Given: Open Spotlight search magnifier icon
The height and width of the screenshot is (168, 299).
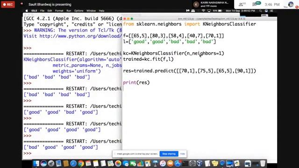Looking at the screenshot, I should [x=261, y=11].
